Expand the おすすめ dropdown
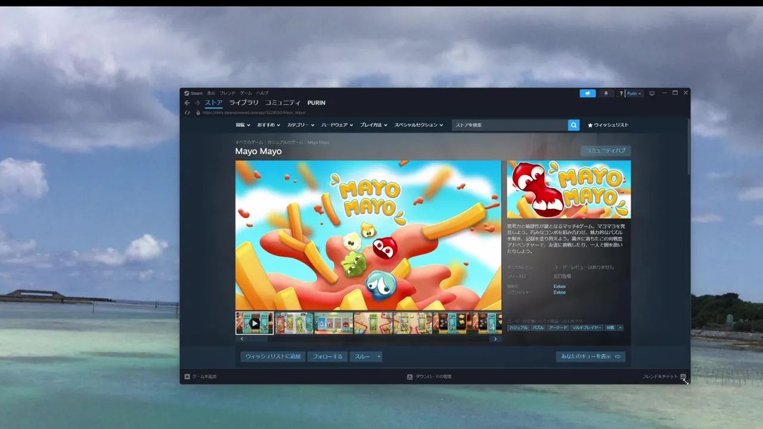The height and width of the screenshot is (429, 763). [269, 125]
